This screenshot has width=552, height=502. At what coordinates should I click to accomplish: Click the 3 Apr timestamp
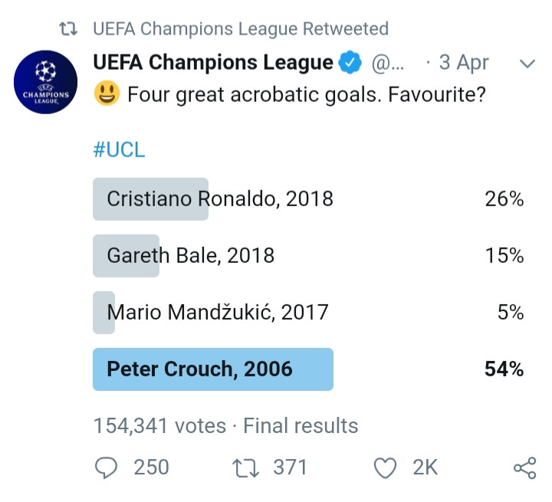tap(462, 63)
